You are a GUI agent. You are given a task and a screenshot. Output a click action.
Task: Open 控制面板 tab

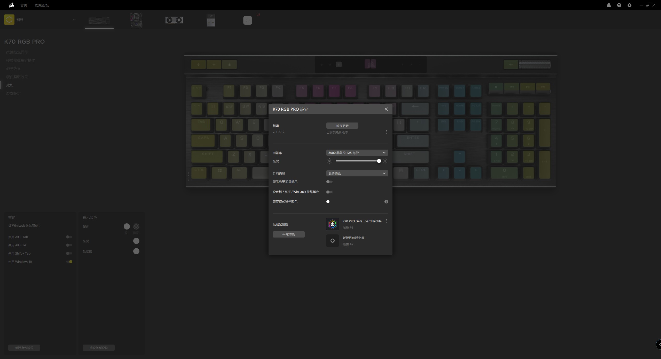tap(42, 5)
